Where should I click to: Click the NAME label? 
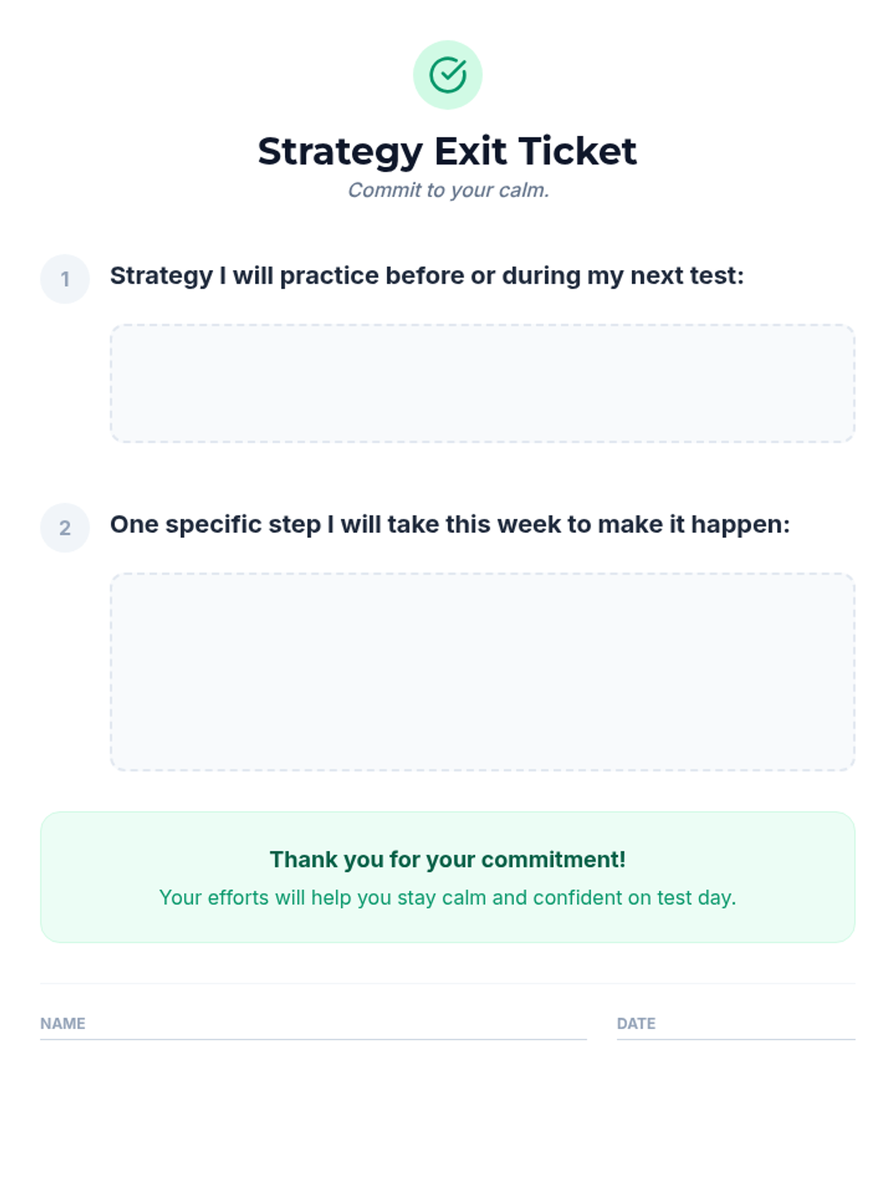(63, 1024)
